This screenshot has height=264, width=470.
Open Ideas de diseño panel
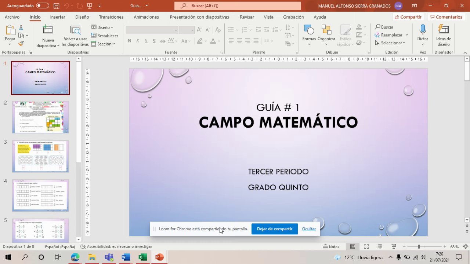[443, 30]
